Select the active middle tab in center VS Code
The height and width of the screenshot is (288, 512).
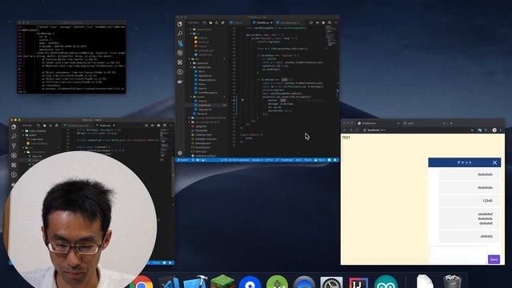coord(263,23)
